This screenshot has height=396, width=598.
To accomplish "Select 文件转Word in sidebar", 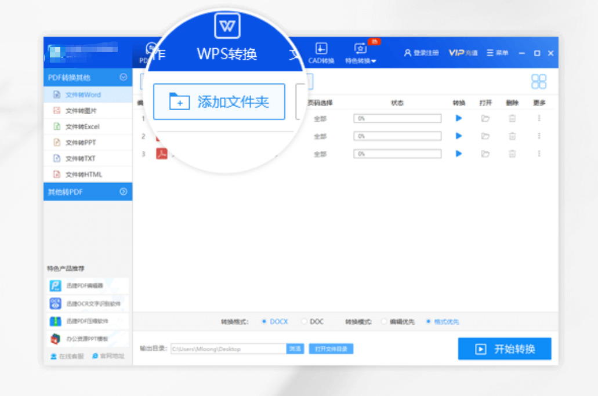I will 88,95.
